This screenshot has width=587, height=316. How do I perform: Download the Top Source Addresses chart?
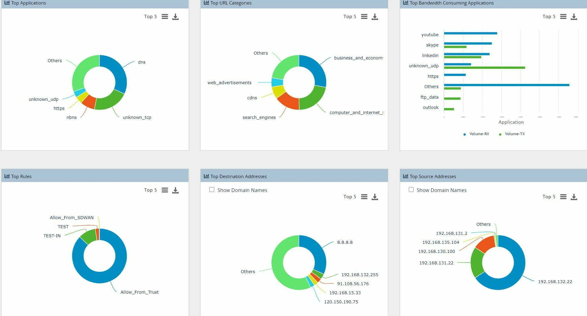point(574,197)
